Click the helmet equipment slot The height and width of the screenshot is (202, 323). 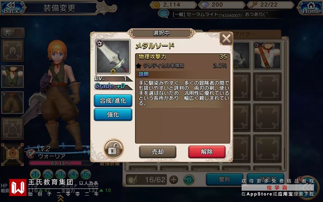(x=13, y=51)
